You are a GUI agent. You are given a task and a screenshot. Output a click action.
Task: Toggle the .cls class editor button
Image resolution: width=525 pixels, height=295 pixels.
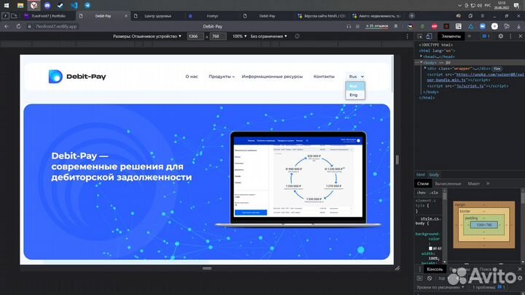pos(434,193)
